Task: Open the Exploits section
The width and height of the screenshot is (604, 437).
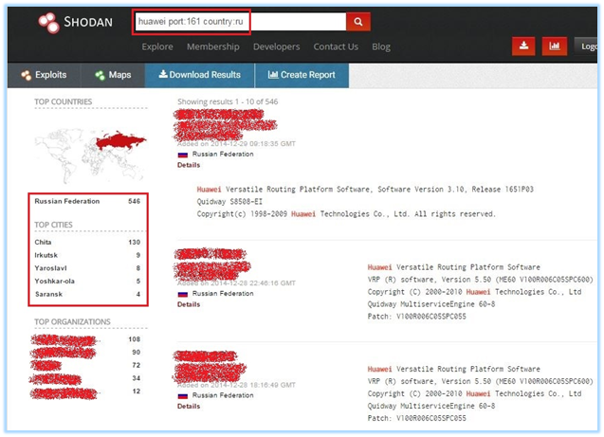Action: coord(44,75)
